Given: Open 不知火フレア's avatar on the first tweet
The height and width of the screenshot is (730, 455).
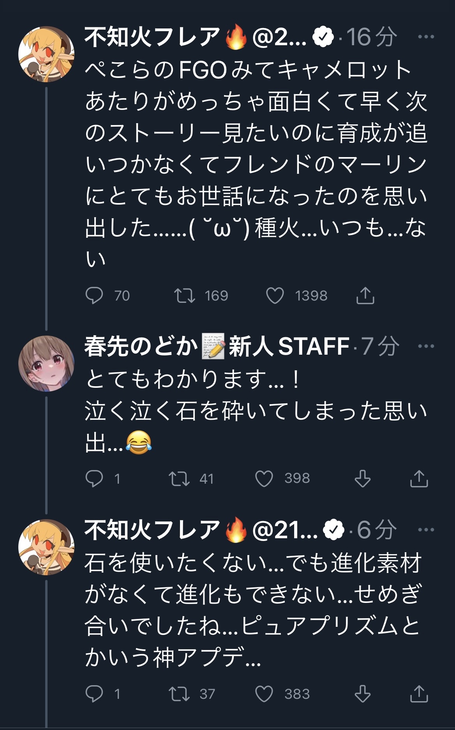Looking at the screenshot, I should [x=46, y=54].
